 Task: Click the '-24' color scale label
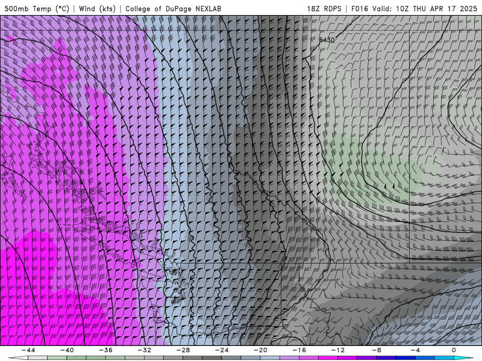pos(222,350)
